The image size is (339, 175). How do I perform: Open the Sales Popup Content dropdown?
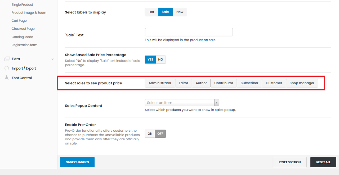(x=180, y=103)
